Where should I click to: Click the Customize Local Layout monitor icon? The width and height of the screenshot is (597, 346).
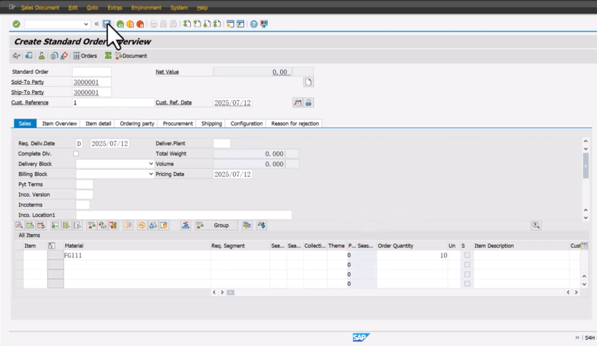[x=264, y=24]
